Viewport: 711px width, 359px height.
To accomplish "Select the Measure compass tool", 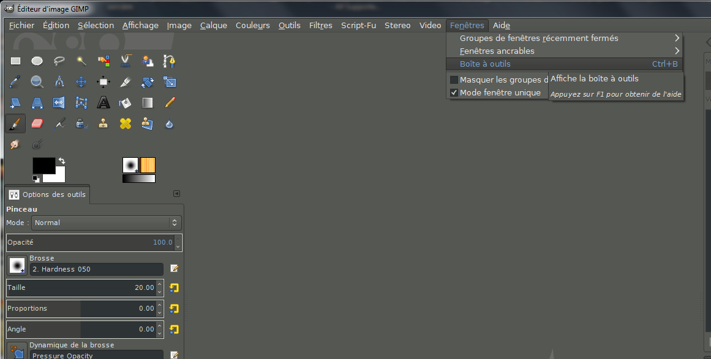I will [x=59, y=82].
